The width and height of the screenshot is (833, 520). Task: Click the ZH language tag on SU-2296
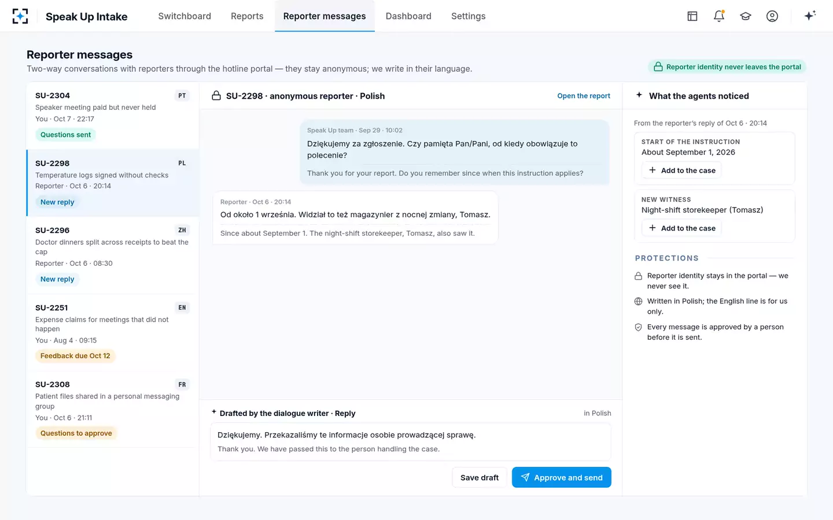click(x=182, y=230)
